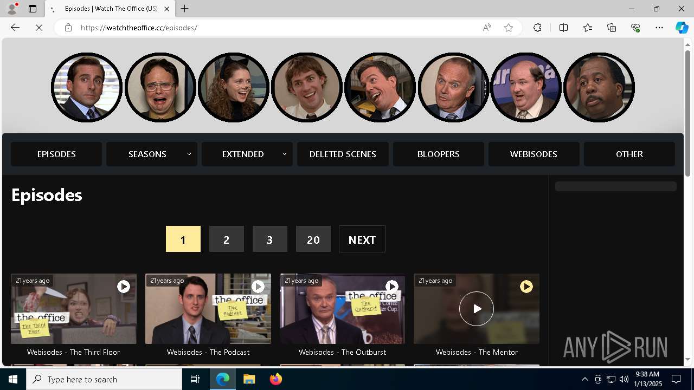694x390 pixels.
Task: Click the first character portrait in suit and tie
Action: pyautogui.click(x=87, y=87)
